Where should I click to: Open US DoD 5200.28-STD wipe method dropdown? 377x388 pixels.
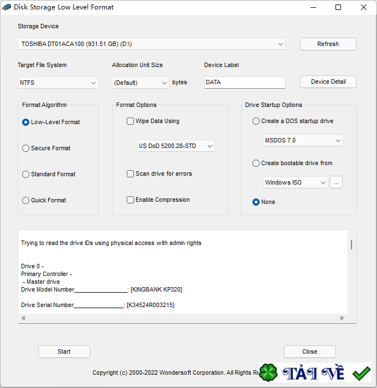[x=176, y=146]
